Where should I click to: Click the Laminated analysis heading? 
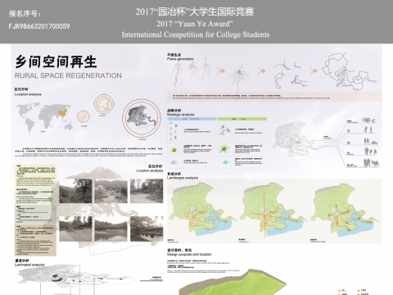(x=29, y=265)
